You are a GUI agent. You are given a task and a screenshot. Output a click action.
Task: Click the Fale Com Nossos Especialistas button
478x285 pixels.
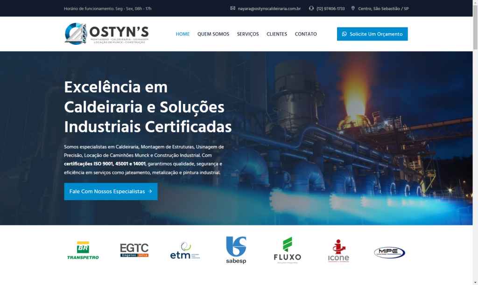point(111,192)
